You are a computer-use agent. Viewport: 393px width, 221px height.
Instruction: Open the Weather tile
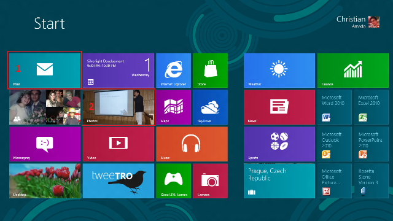279,70
